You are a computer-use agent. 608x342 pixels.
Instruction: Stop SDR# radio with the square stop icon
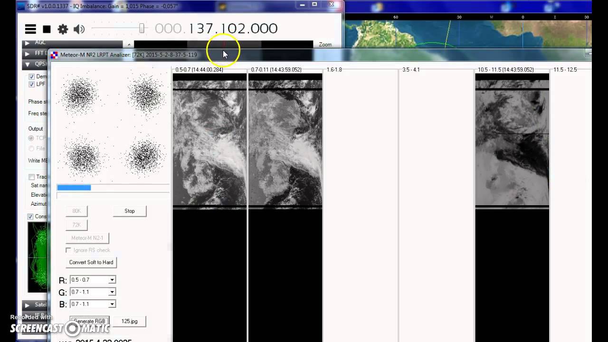coord(47,29)
